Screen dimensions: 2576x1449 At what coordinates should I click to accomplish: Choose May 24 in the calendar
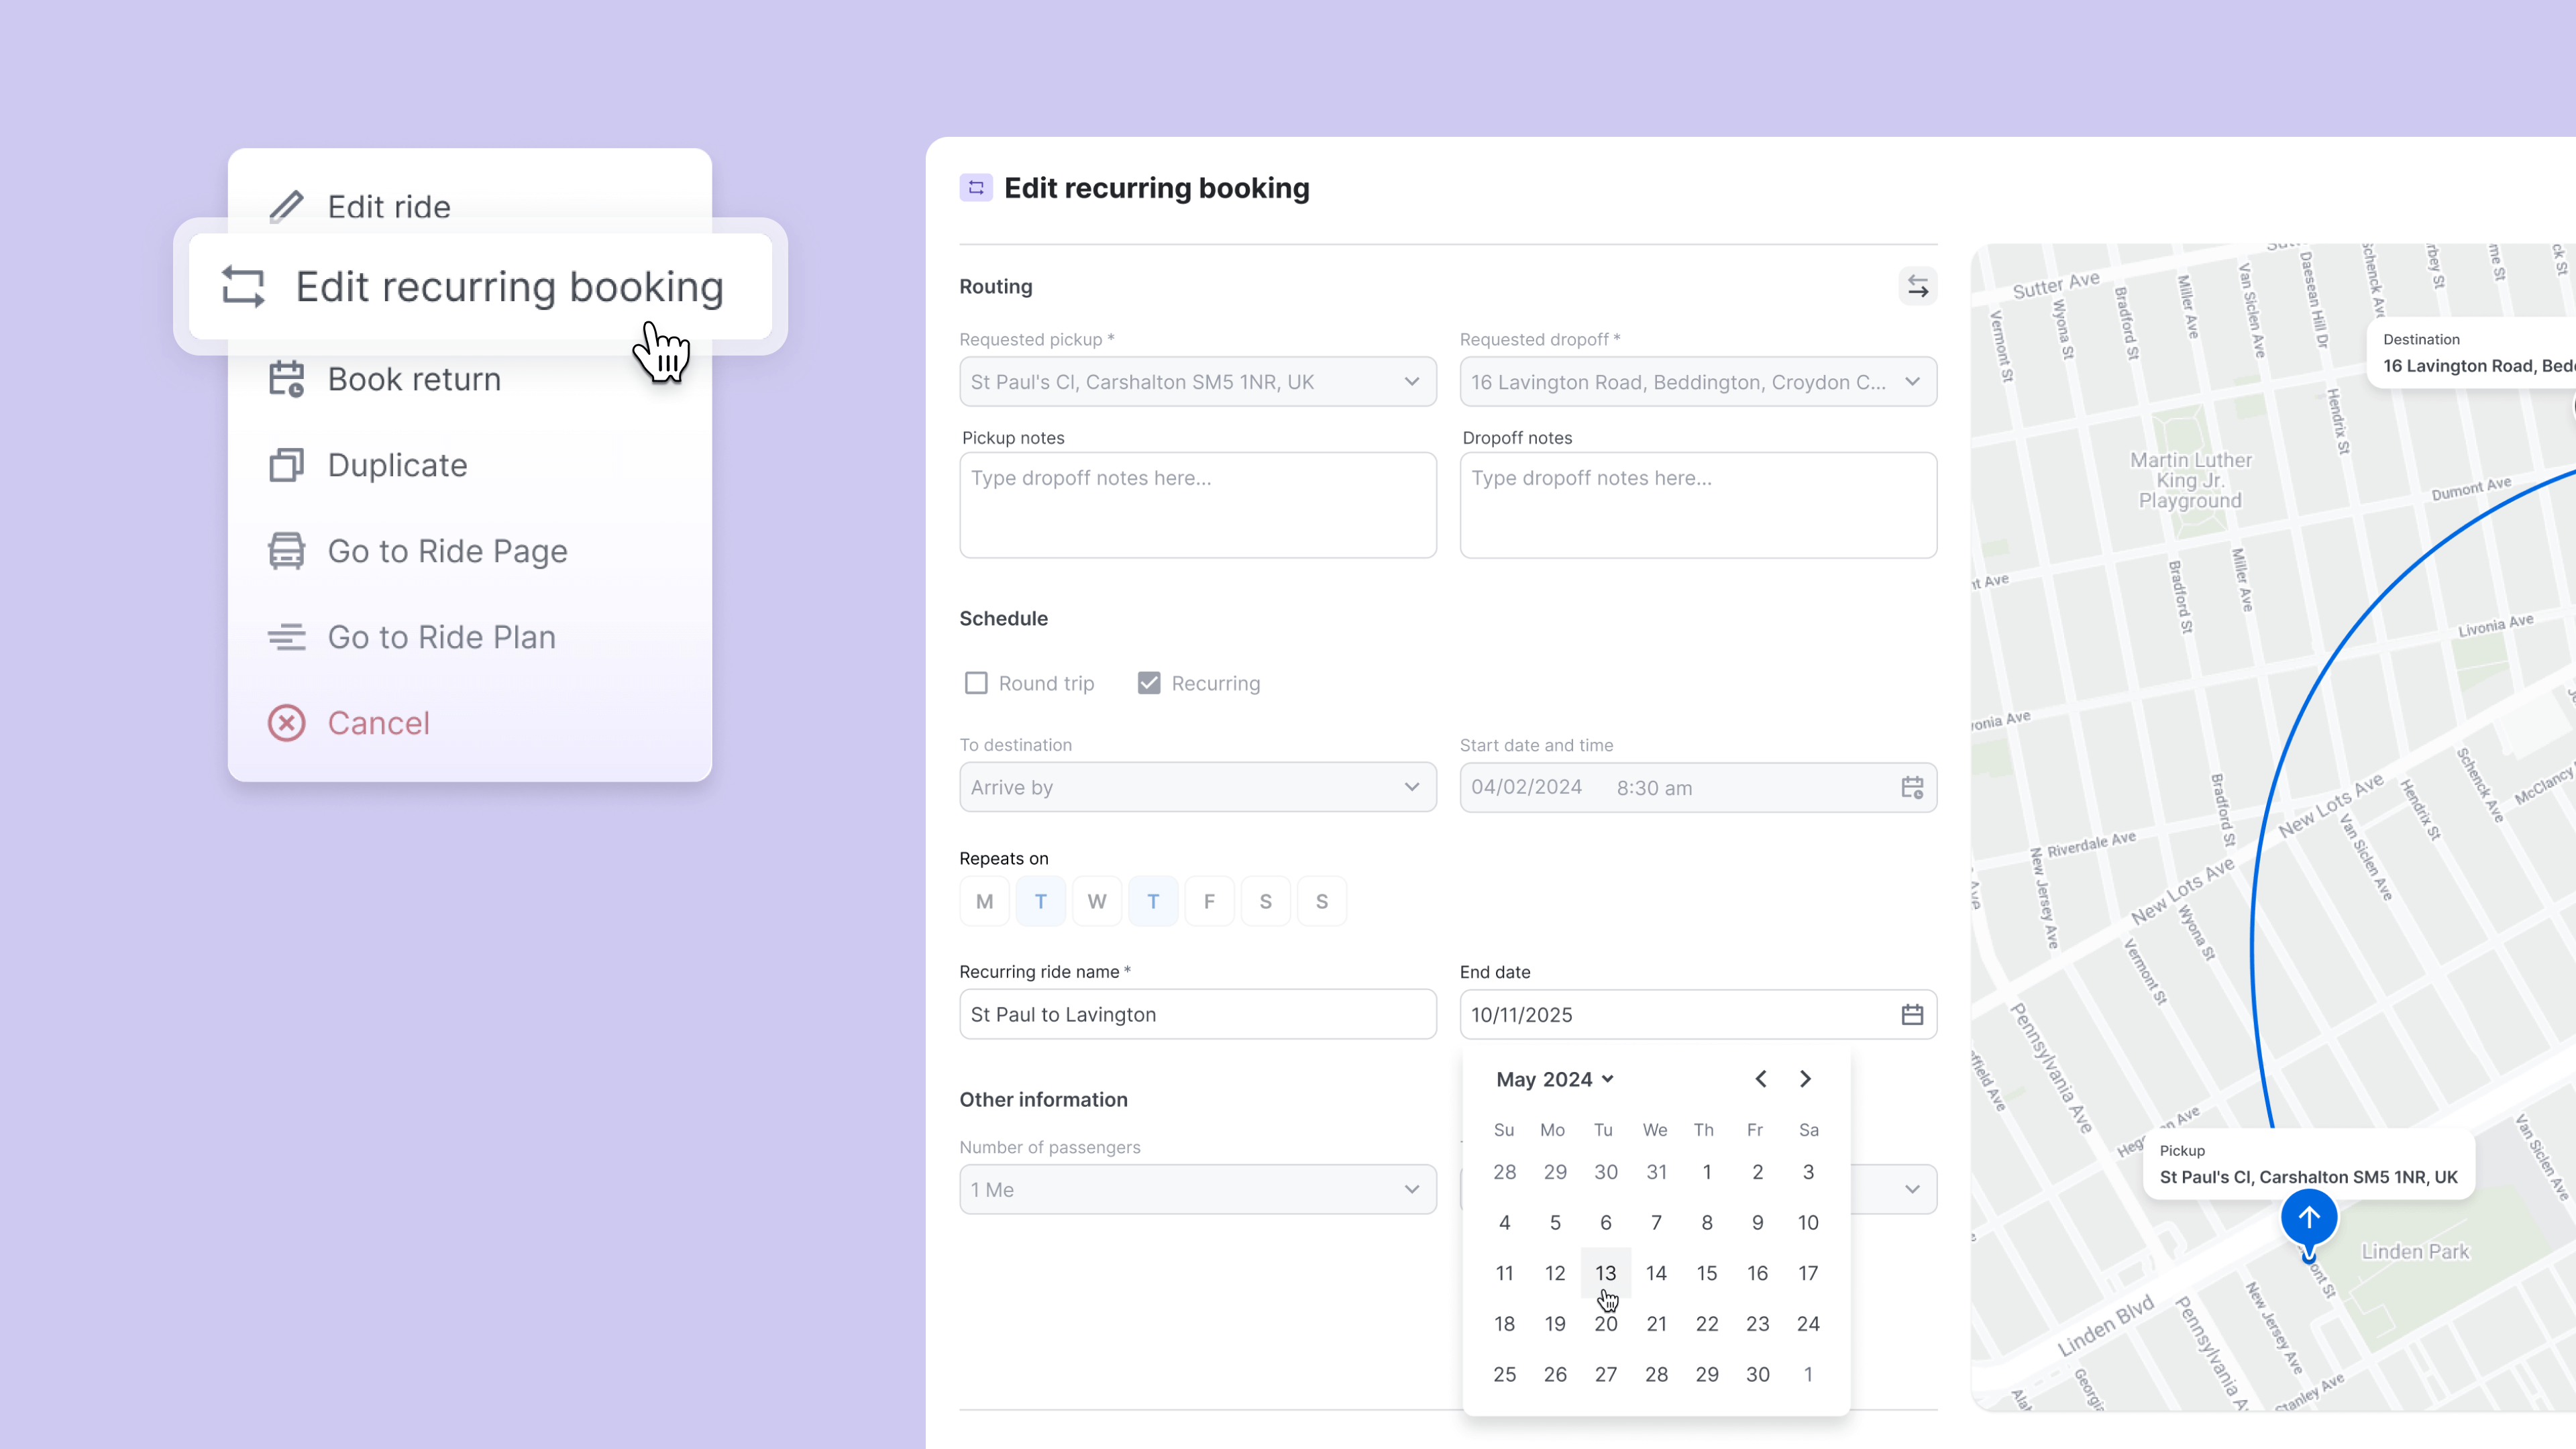(x=1808, y=1324)
